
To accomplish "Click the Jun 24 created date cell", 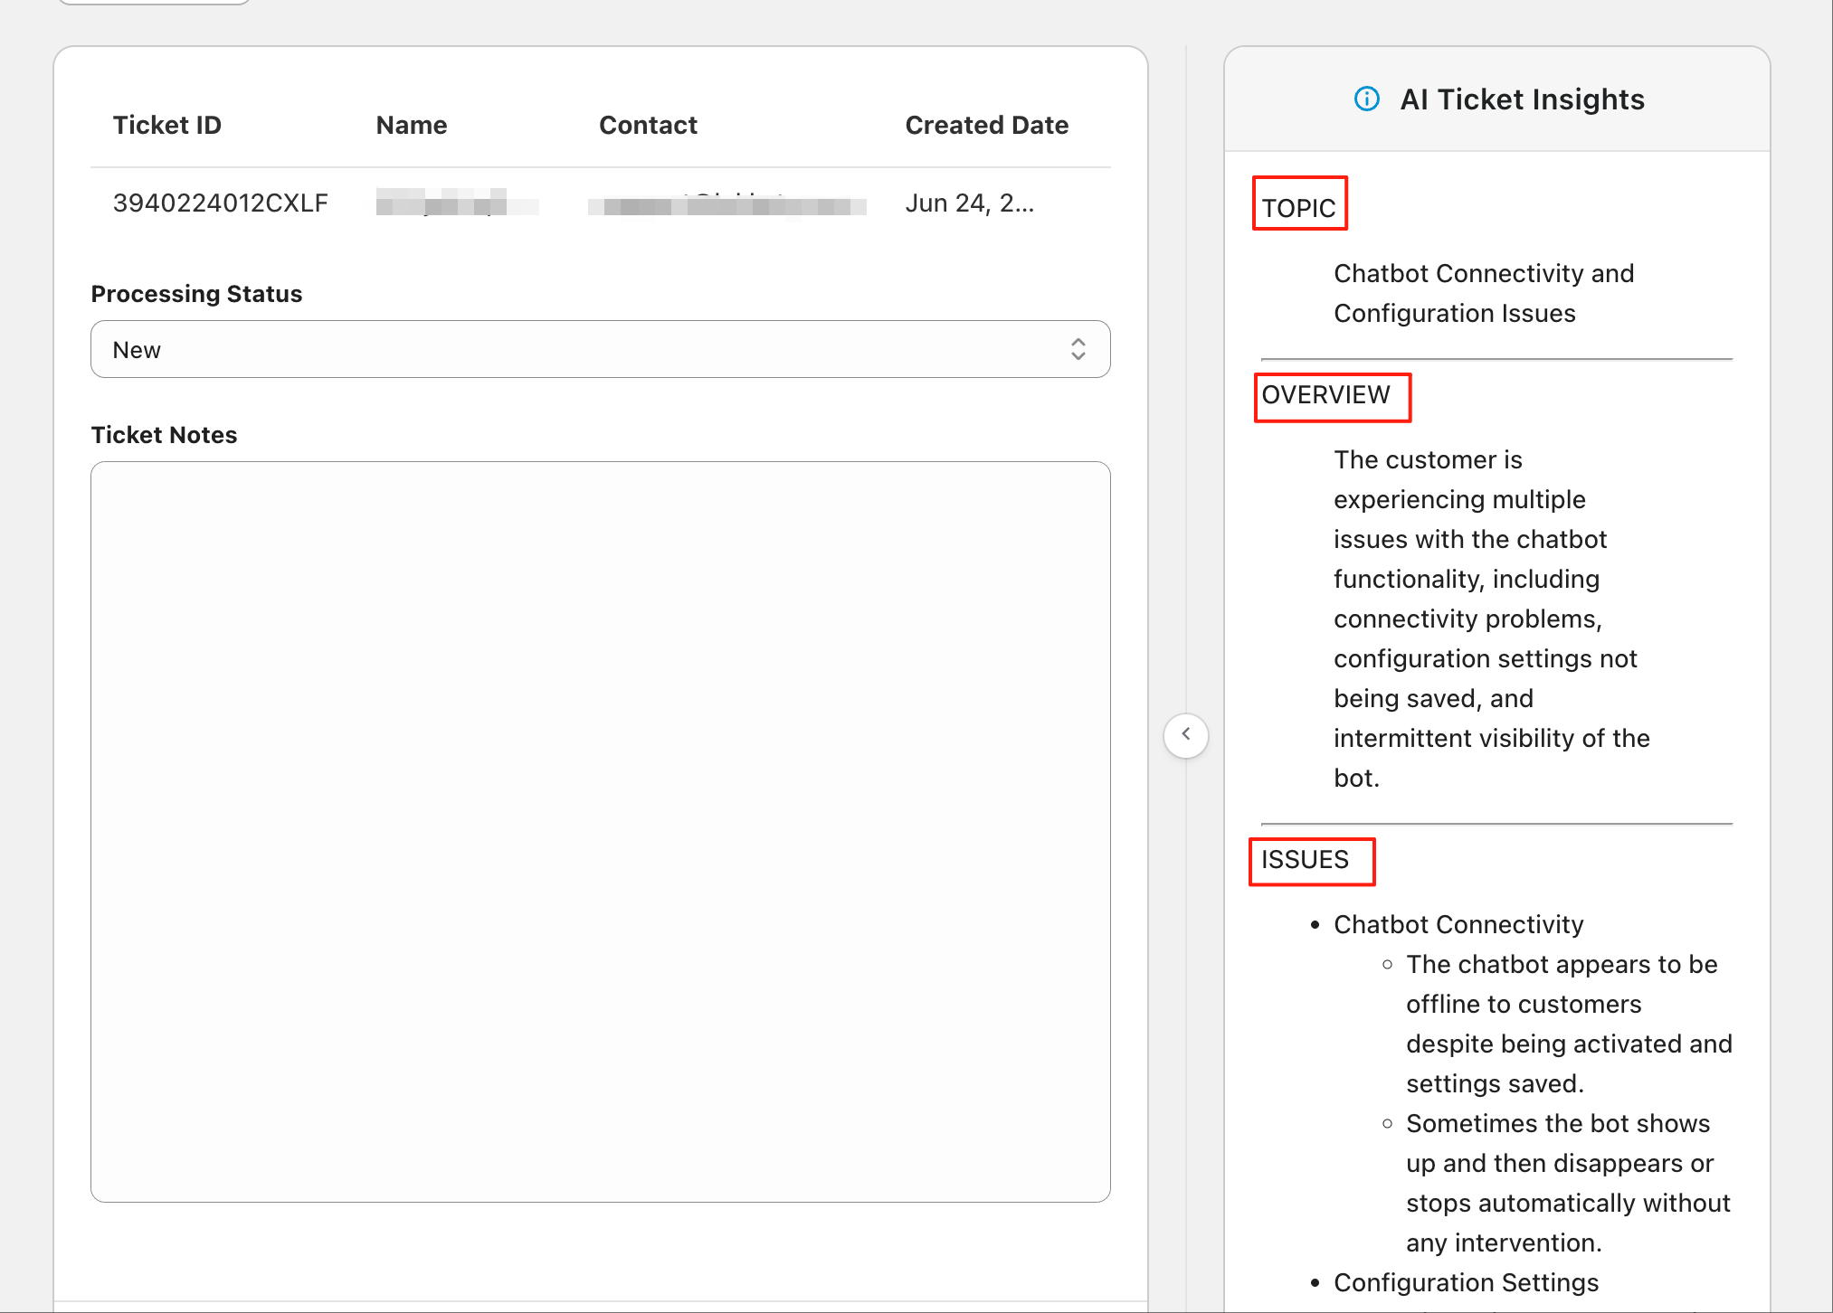I will [969, 203].
